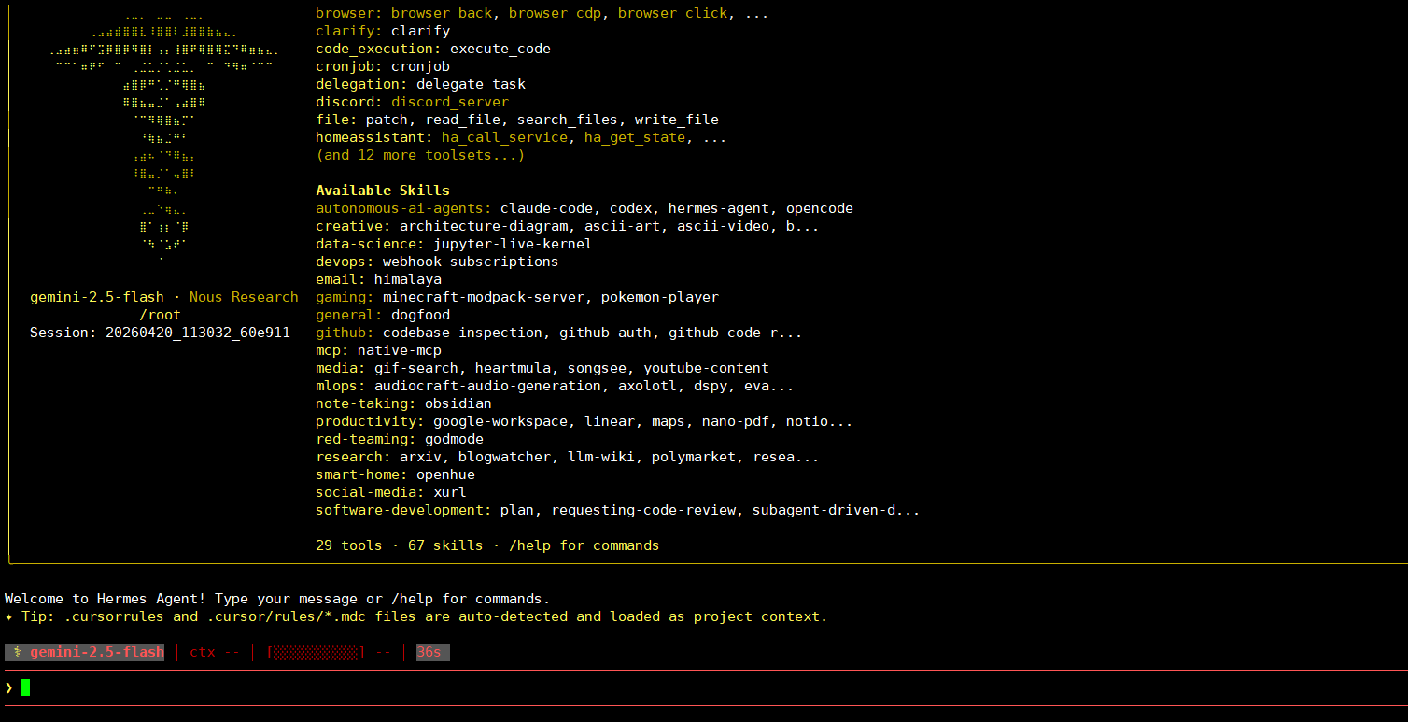Click the "Available Skills" heading
The width and height of the screenshot is (1408, 722).
point(383,191)
